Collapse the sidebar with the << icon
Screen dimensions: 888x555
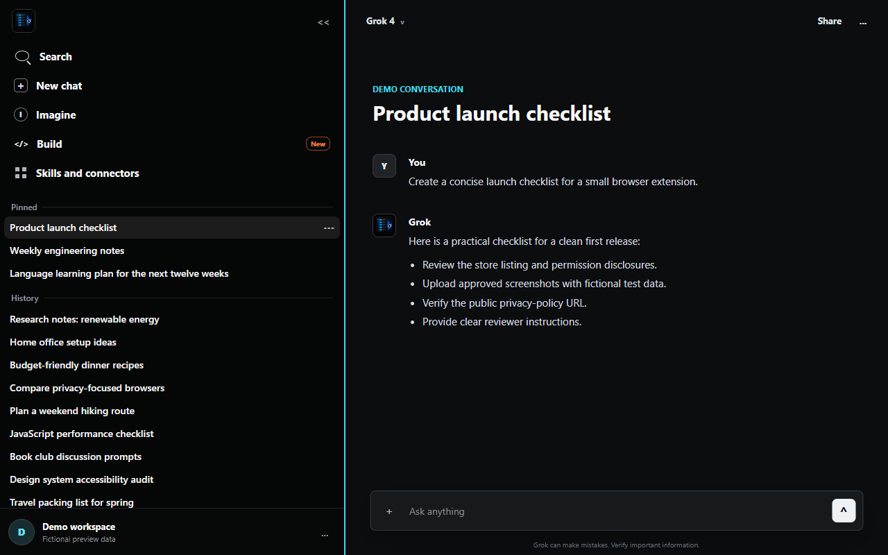tap(323, 22)
